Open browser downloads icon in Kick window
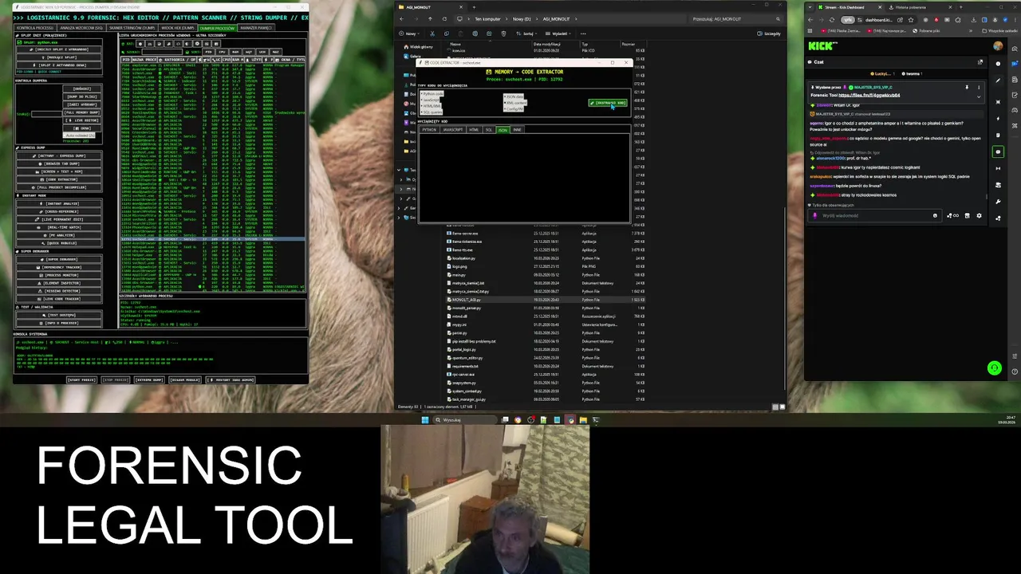The width and height of the screenshot is (1021, 574). pyautogui.click(x=974, y=20)
